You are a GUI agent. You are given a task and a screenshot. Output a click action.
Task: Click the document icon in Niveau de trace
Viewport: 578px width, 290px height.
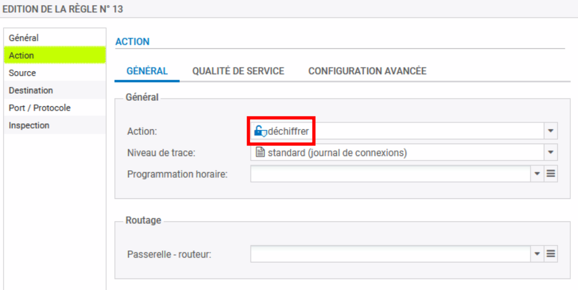coord(260,152)
